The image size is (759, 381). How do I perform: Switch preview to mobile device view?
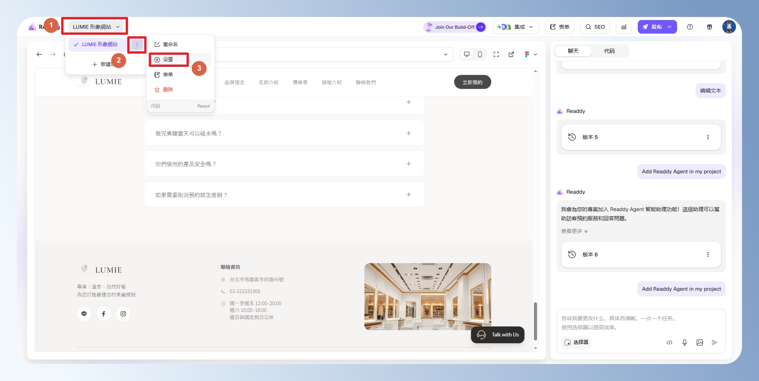click(480, 54)
